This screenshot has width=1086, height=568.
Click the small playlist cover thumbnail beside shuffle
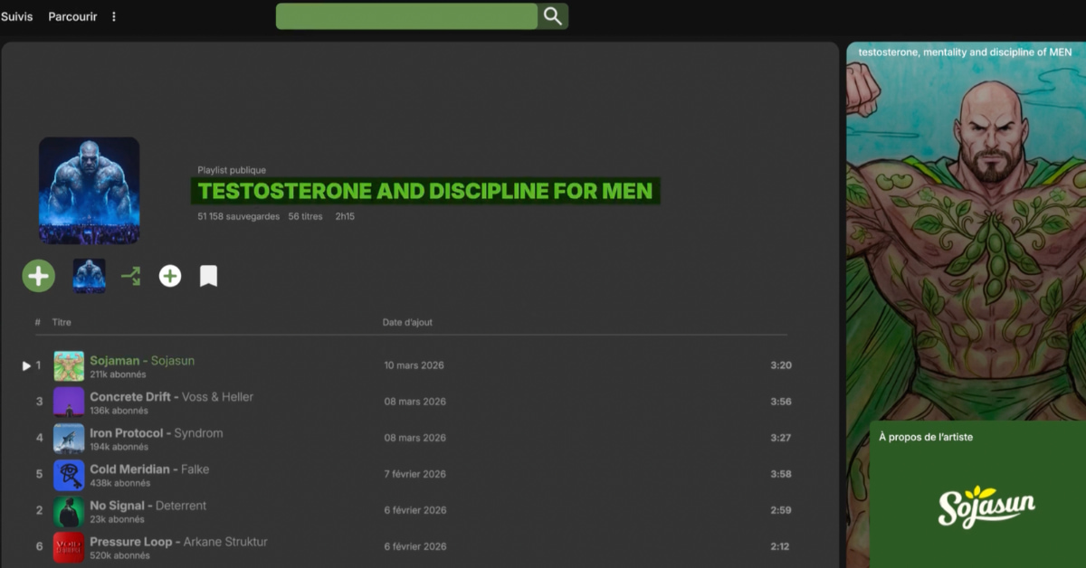(x=89, y=276)
